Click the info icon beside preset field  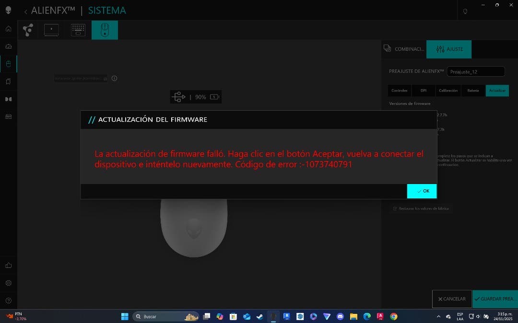114,78
